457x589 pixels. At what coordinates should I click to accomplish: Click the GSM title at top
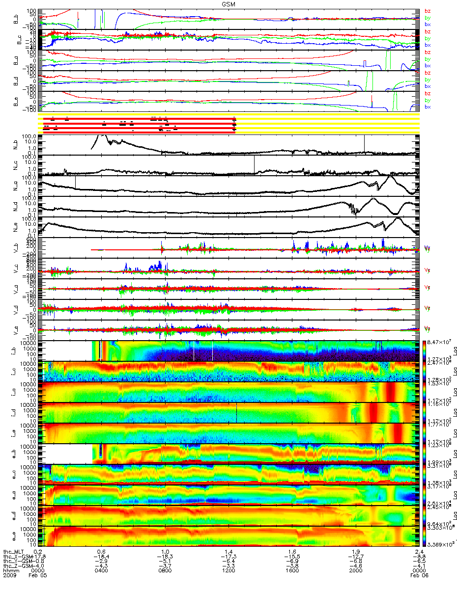tap(228, 4)
